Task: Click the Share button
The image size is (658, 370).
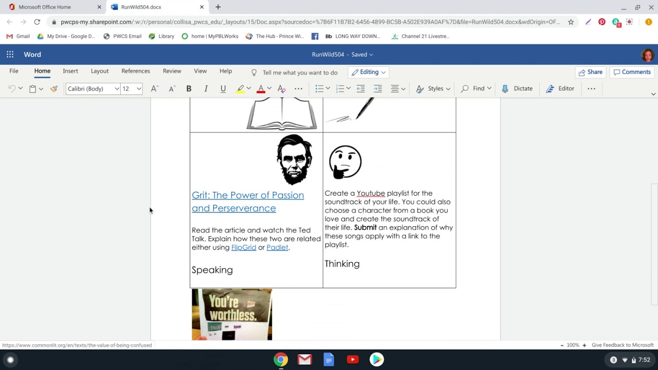Action: 590,72
